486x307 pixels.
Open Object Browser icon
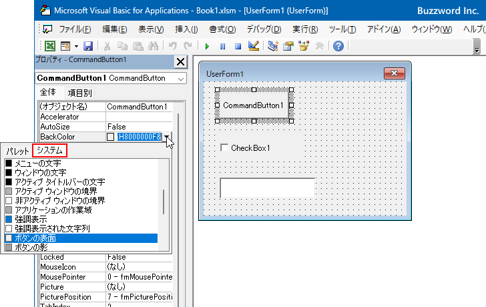304,46
